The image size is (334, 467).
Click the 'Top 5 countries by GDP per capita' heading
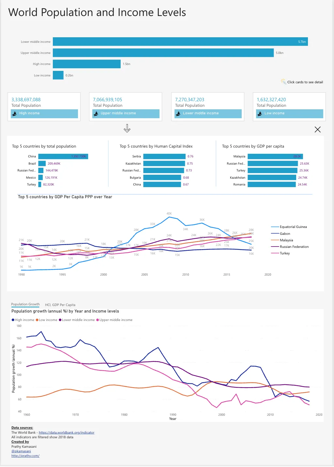pyautogui.click(x=253, y=146)
